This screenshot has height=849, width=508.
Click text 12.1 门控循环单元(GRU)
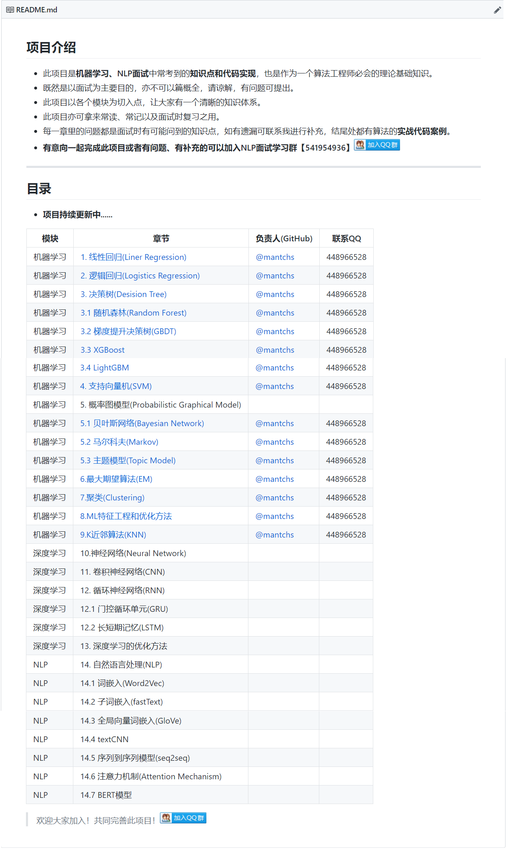pos(124,609)
